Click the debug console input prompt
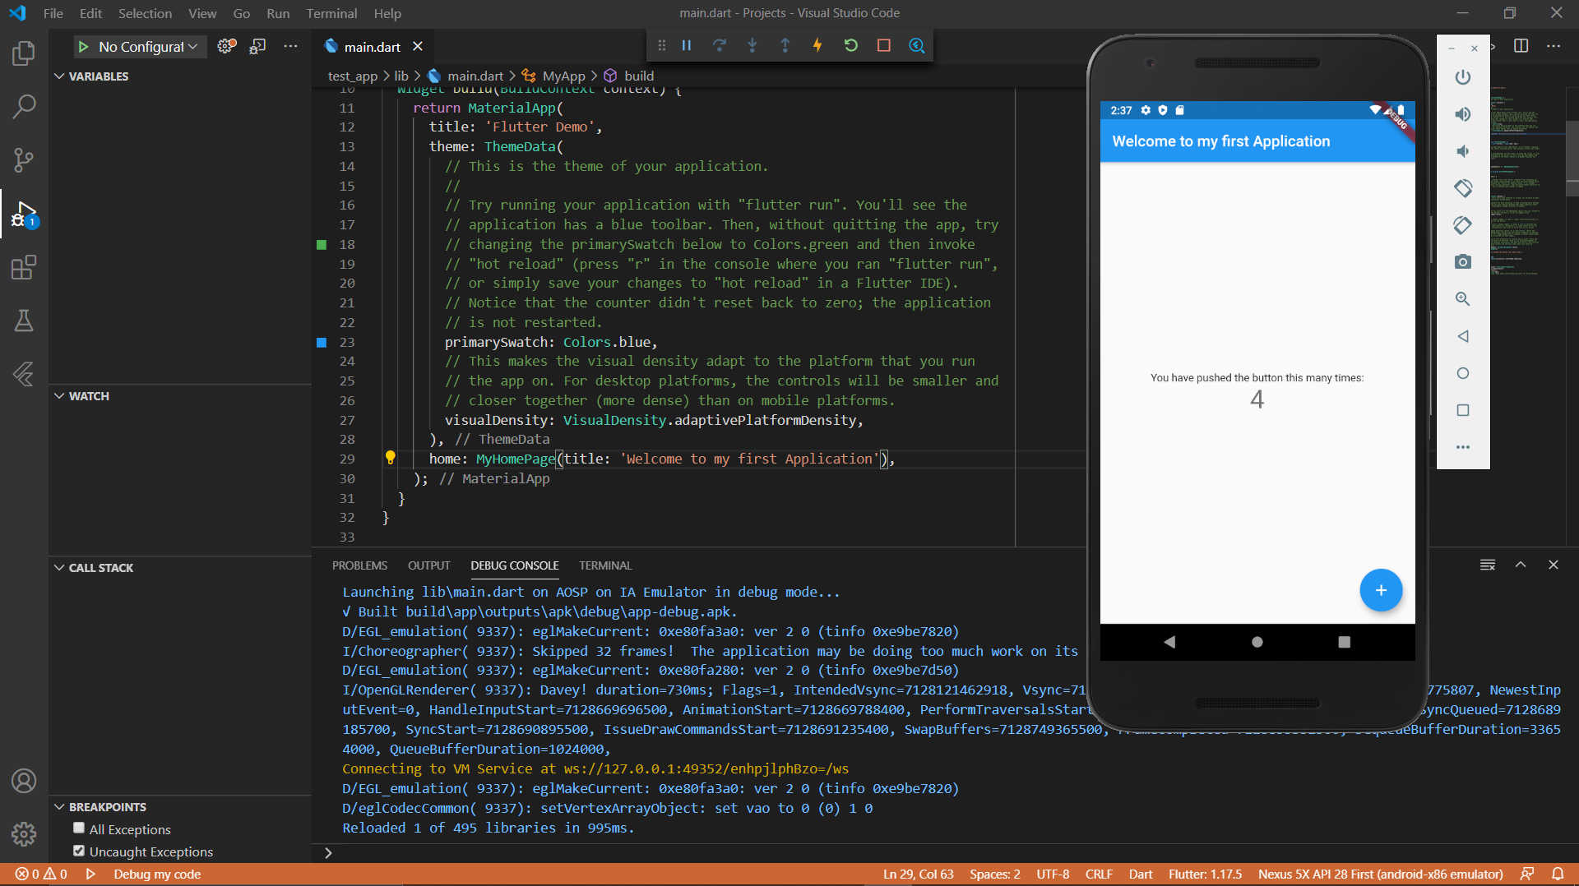The width and height of the screenshot is (1579, 886). (946, 852)
